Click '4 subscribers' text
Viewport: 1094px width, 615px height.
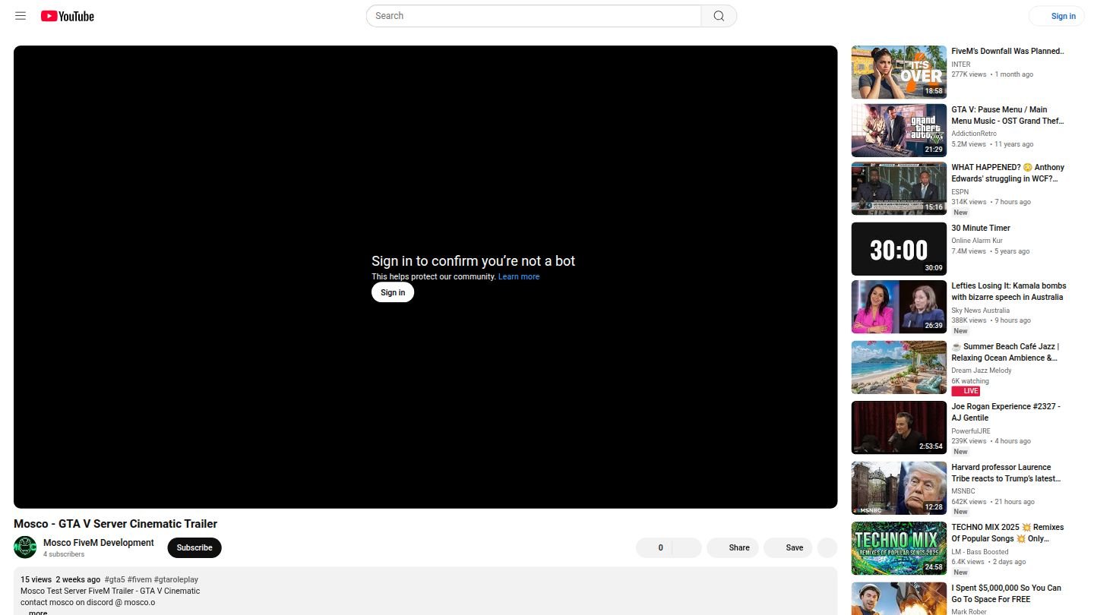pos(64,554)
